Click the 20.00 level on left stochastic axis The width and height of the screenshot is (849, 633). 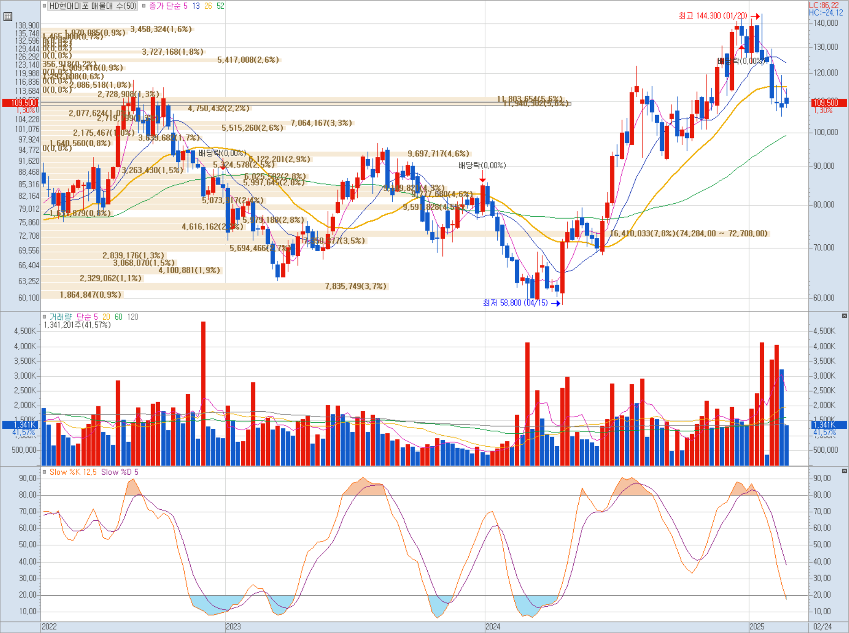(x=28, y=595)
